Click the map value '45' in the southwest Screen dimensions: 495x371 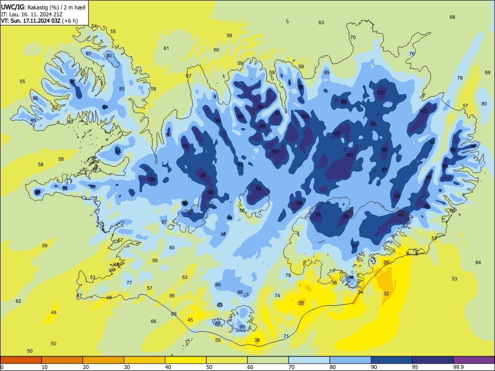190,320
